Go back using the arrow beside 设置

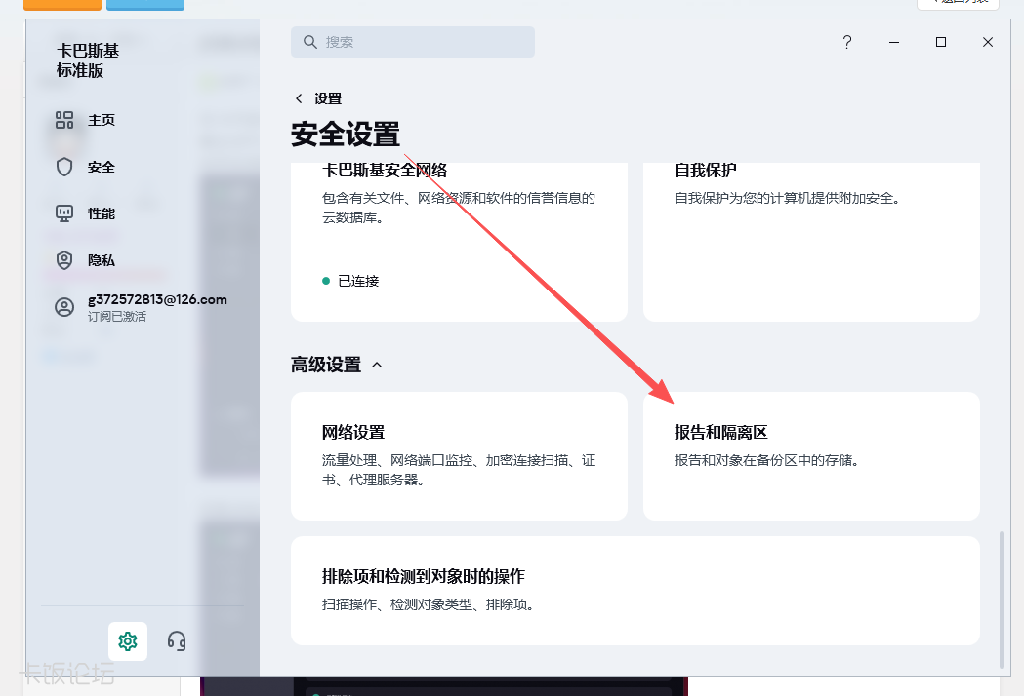tap(299, 98)
